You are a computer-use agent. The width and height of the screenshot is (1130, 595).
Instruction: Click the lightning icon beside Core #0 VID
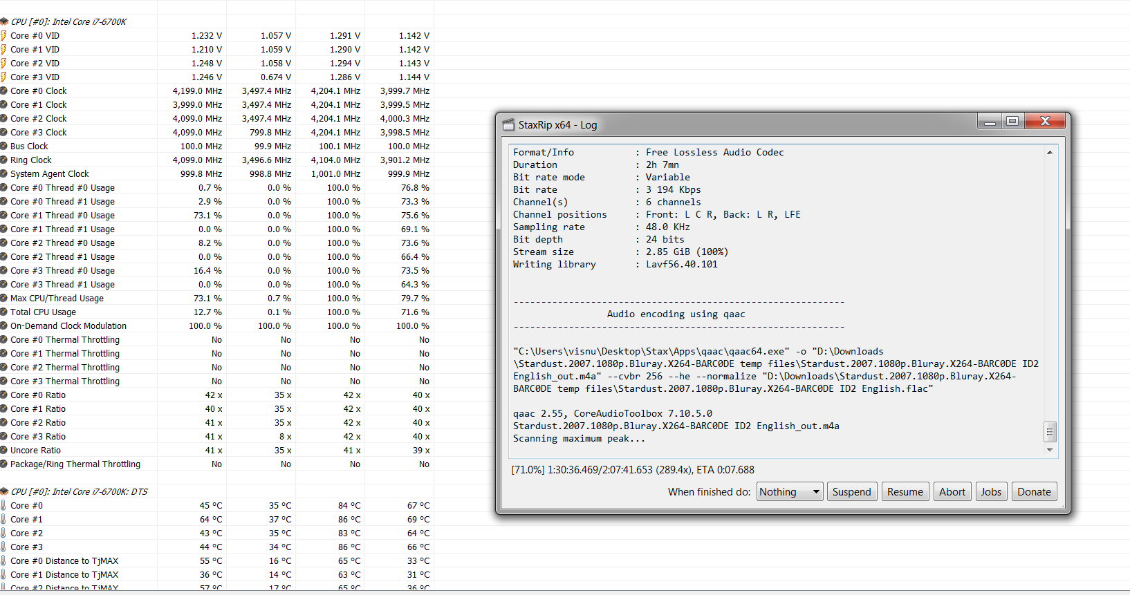click(3, 35)
